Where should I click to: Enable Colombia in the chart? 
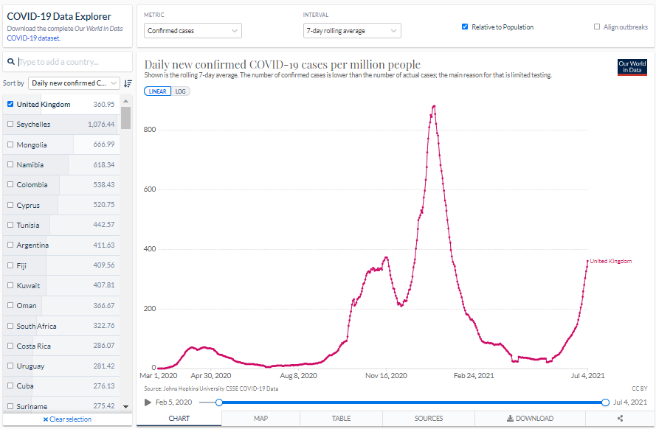[x=10, y=184]
